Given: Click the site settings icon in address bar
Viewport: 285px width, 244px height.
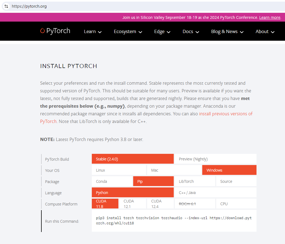Looking at the screenshot, I should point(6,6).
